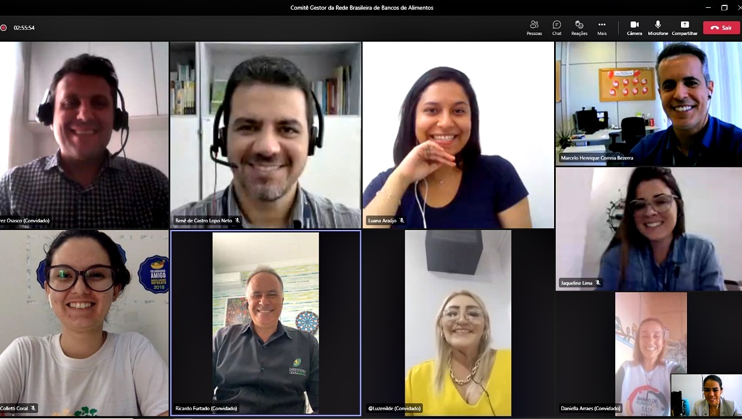Minimize the meeting window
Image resolution: width=742 pixels, height=419 pixels.
708,8
